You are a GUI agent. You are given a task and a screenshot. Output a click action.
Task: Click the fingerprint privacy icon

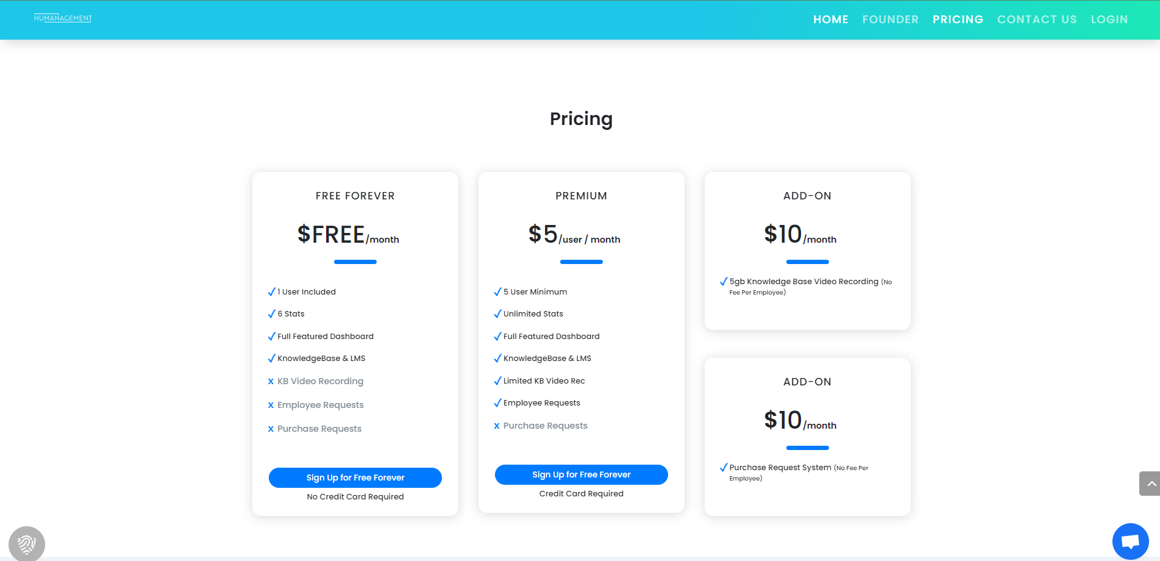point(27,543)
